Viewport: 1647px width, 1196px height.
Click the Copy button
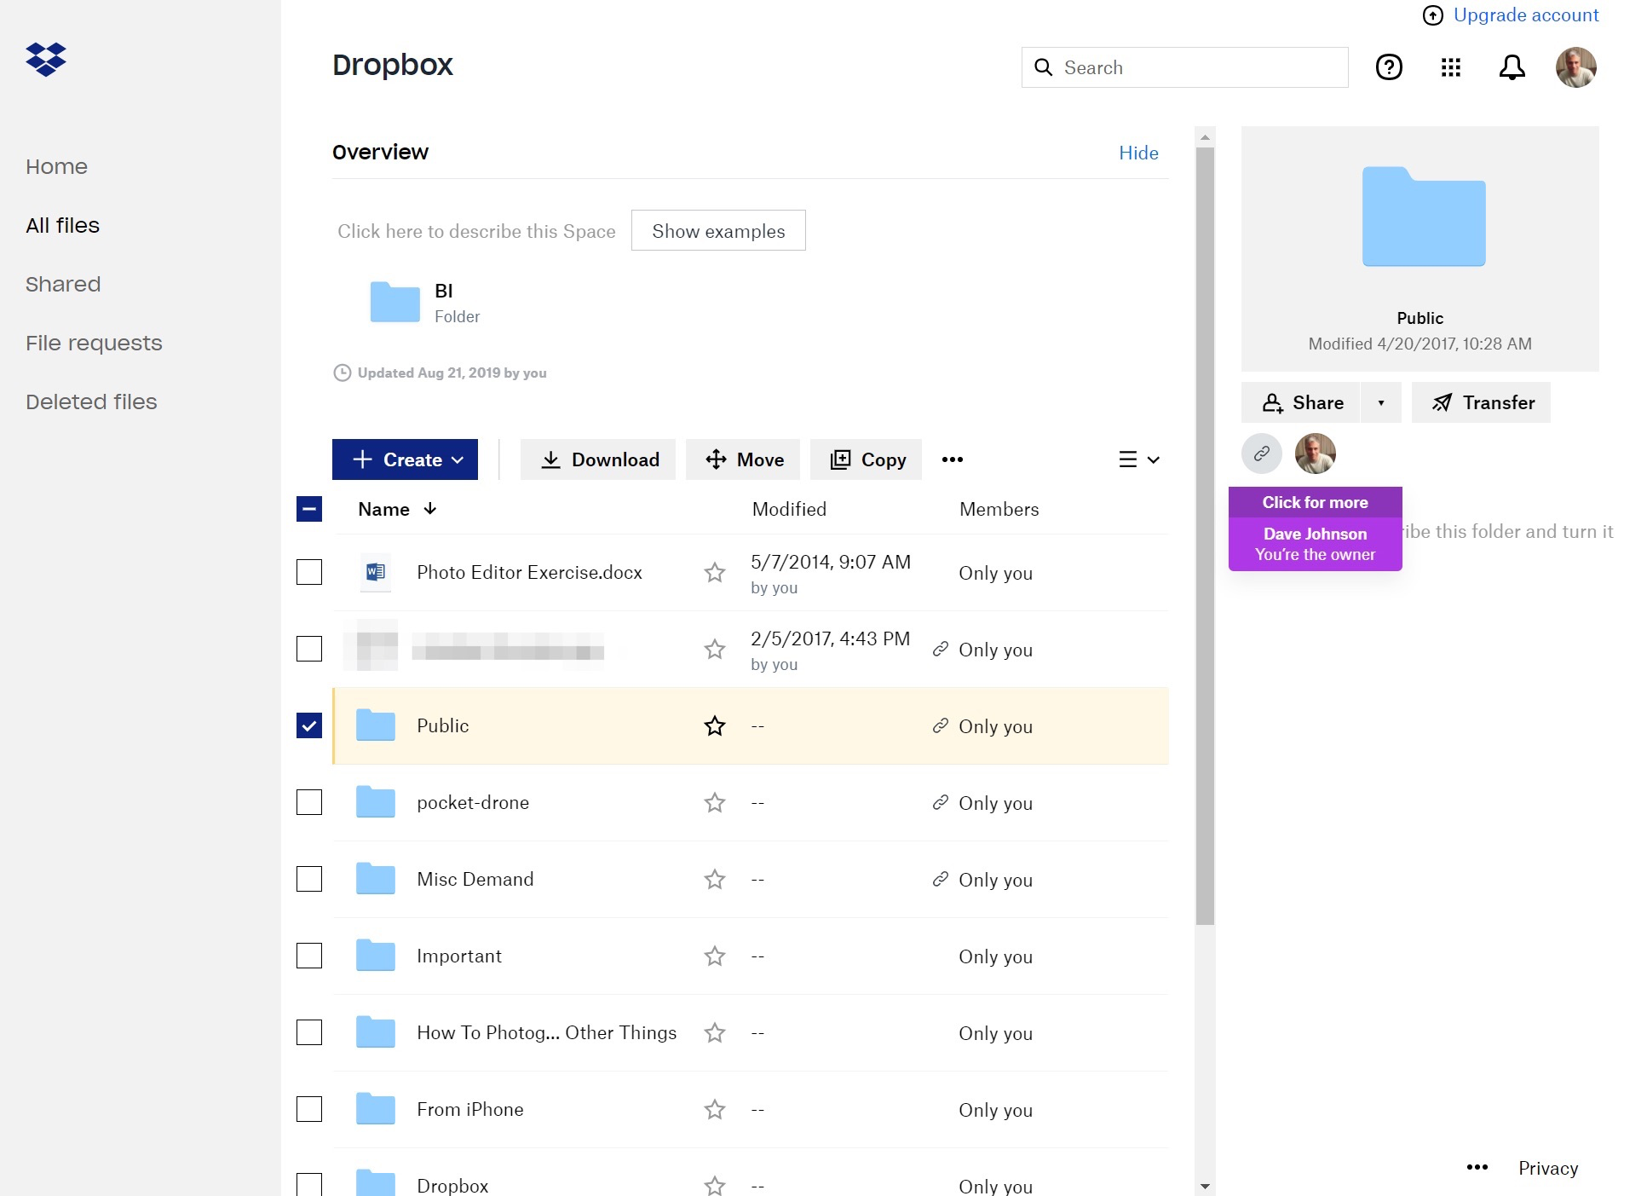(866, 459)
